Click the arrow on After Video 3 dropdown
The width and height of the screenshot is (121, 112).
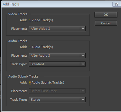(83, 29)
